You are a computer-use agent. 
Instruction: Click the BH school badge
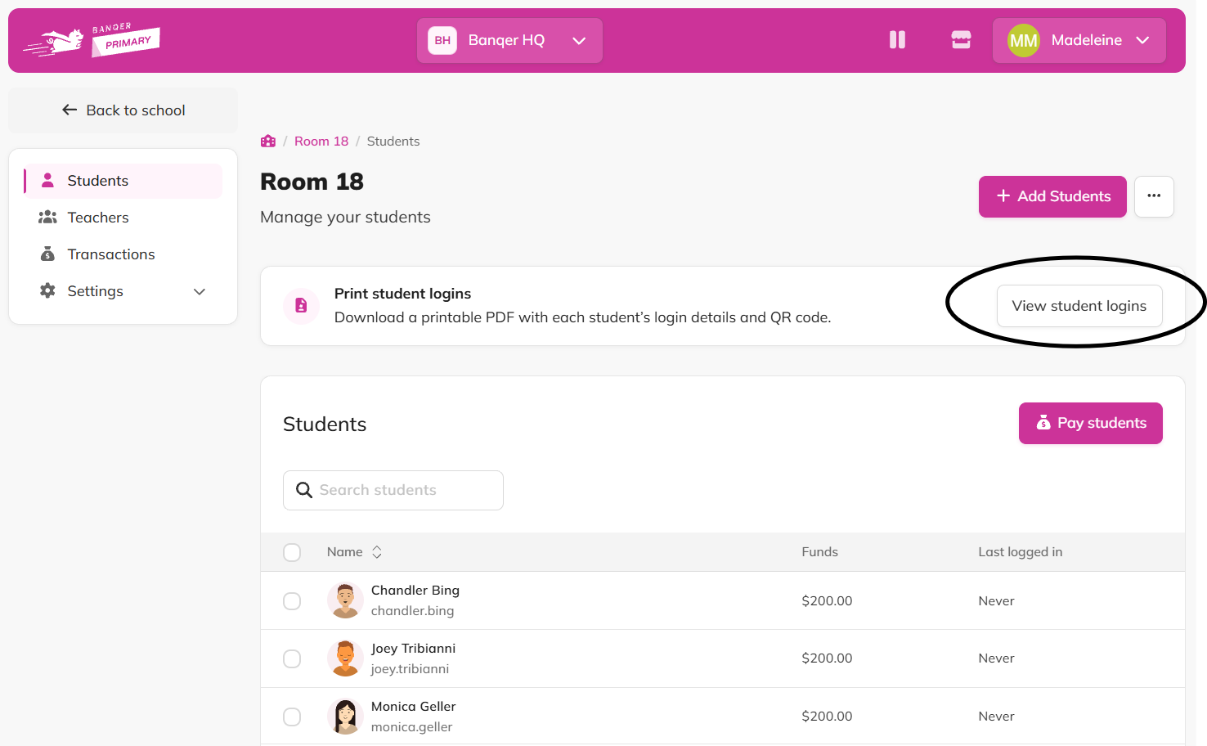pos(442,40)
